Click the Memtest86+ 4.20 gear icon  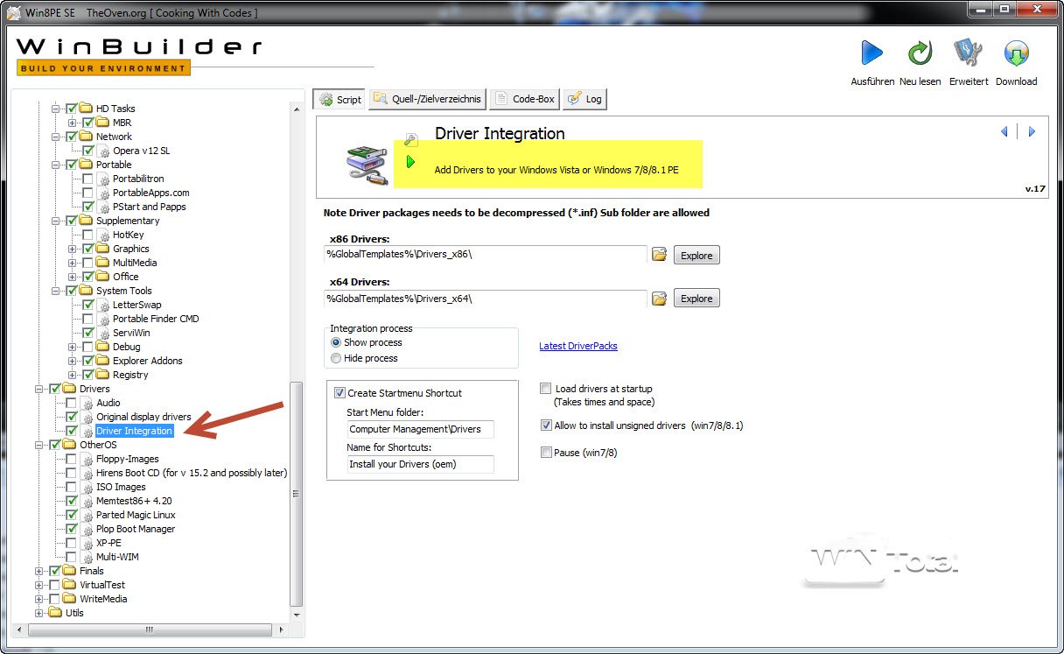click(x=87, y=501)
